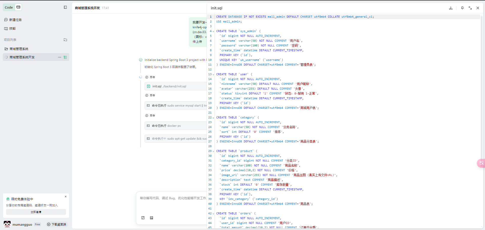The height and width of the screenshot is (230, 485).
Task: Click the 立即邀请 button
Action: (x=36, y=212)
